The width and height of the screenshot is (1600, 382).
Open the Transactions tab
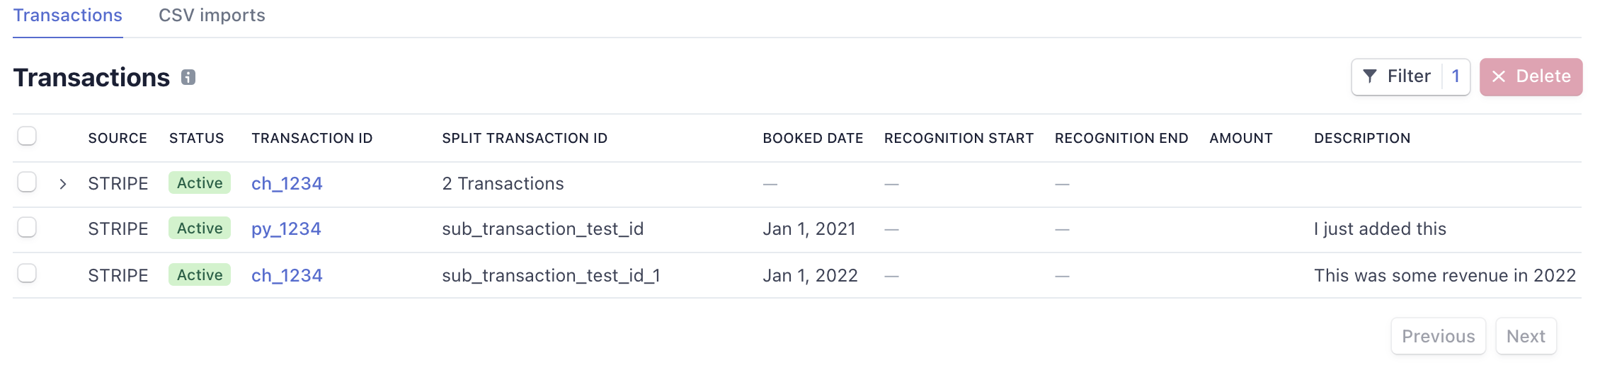68,16
